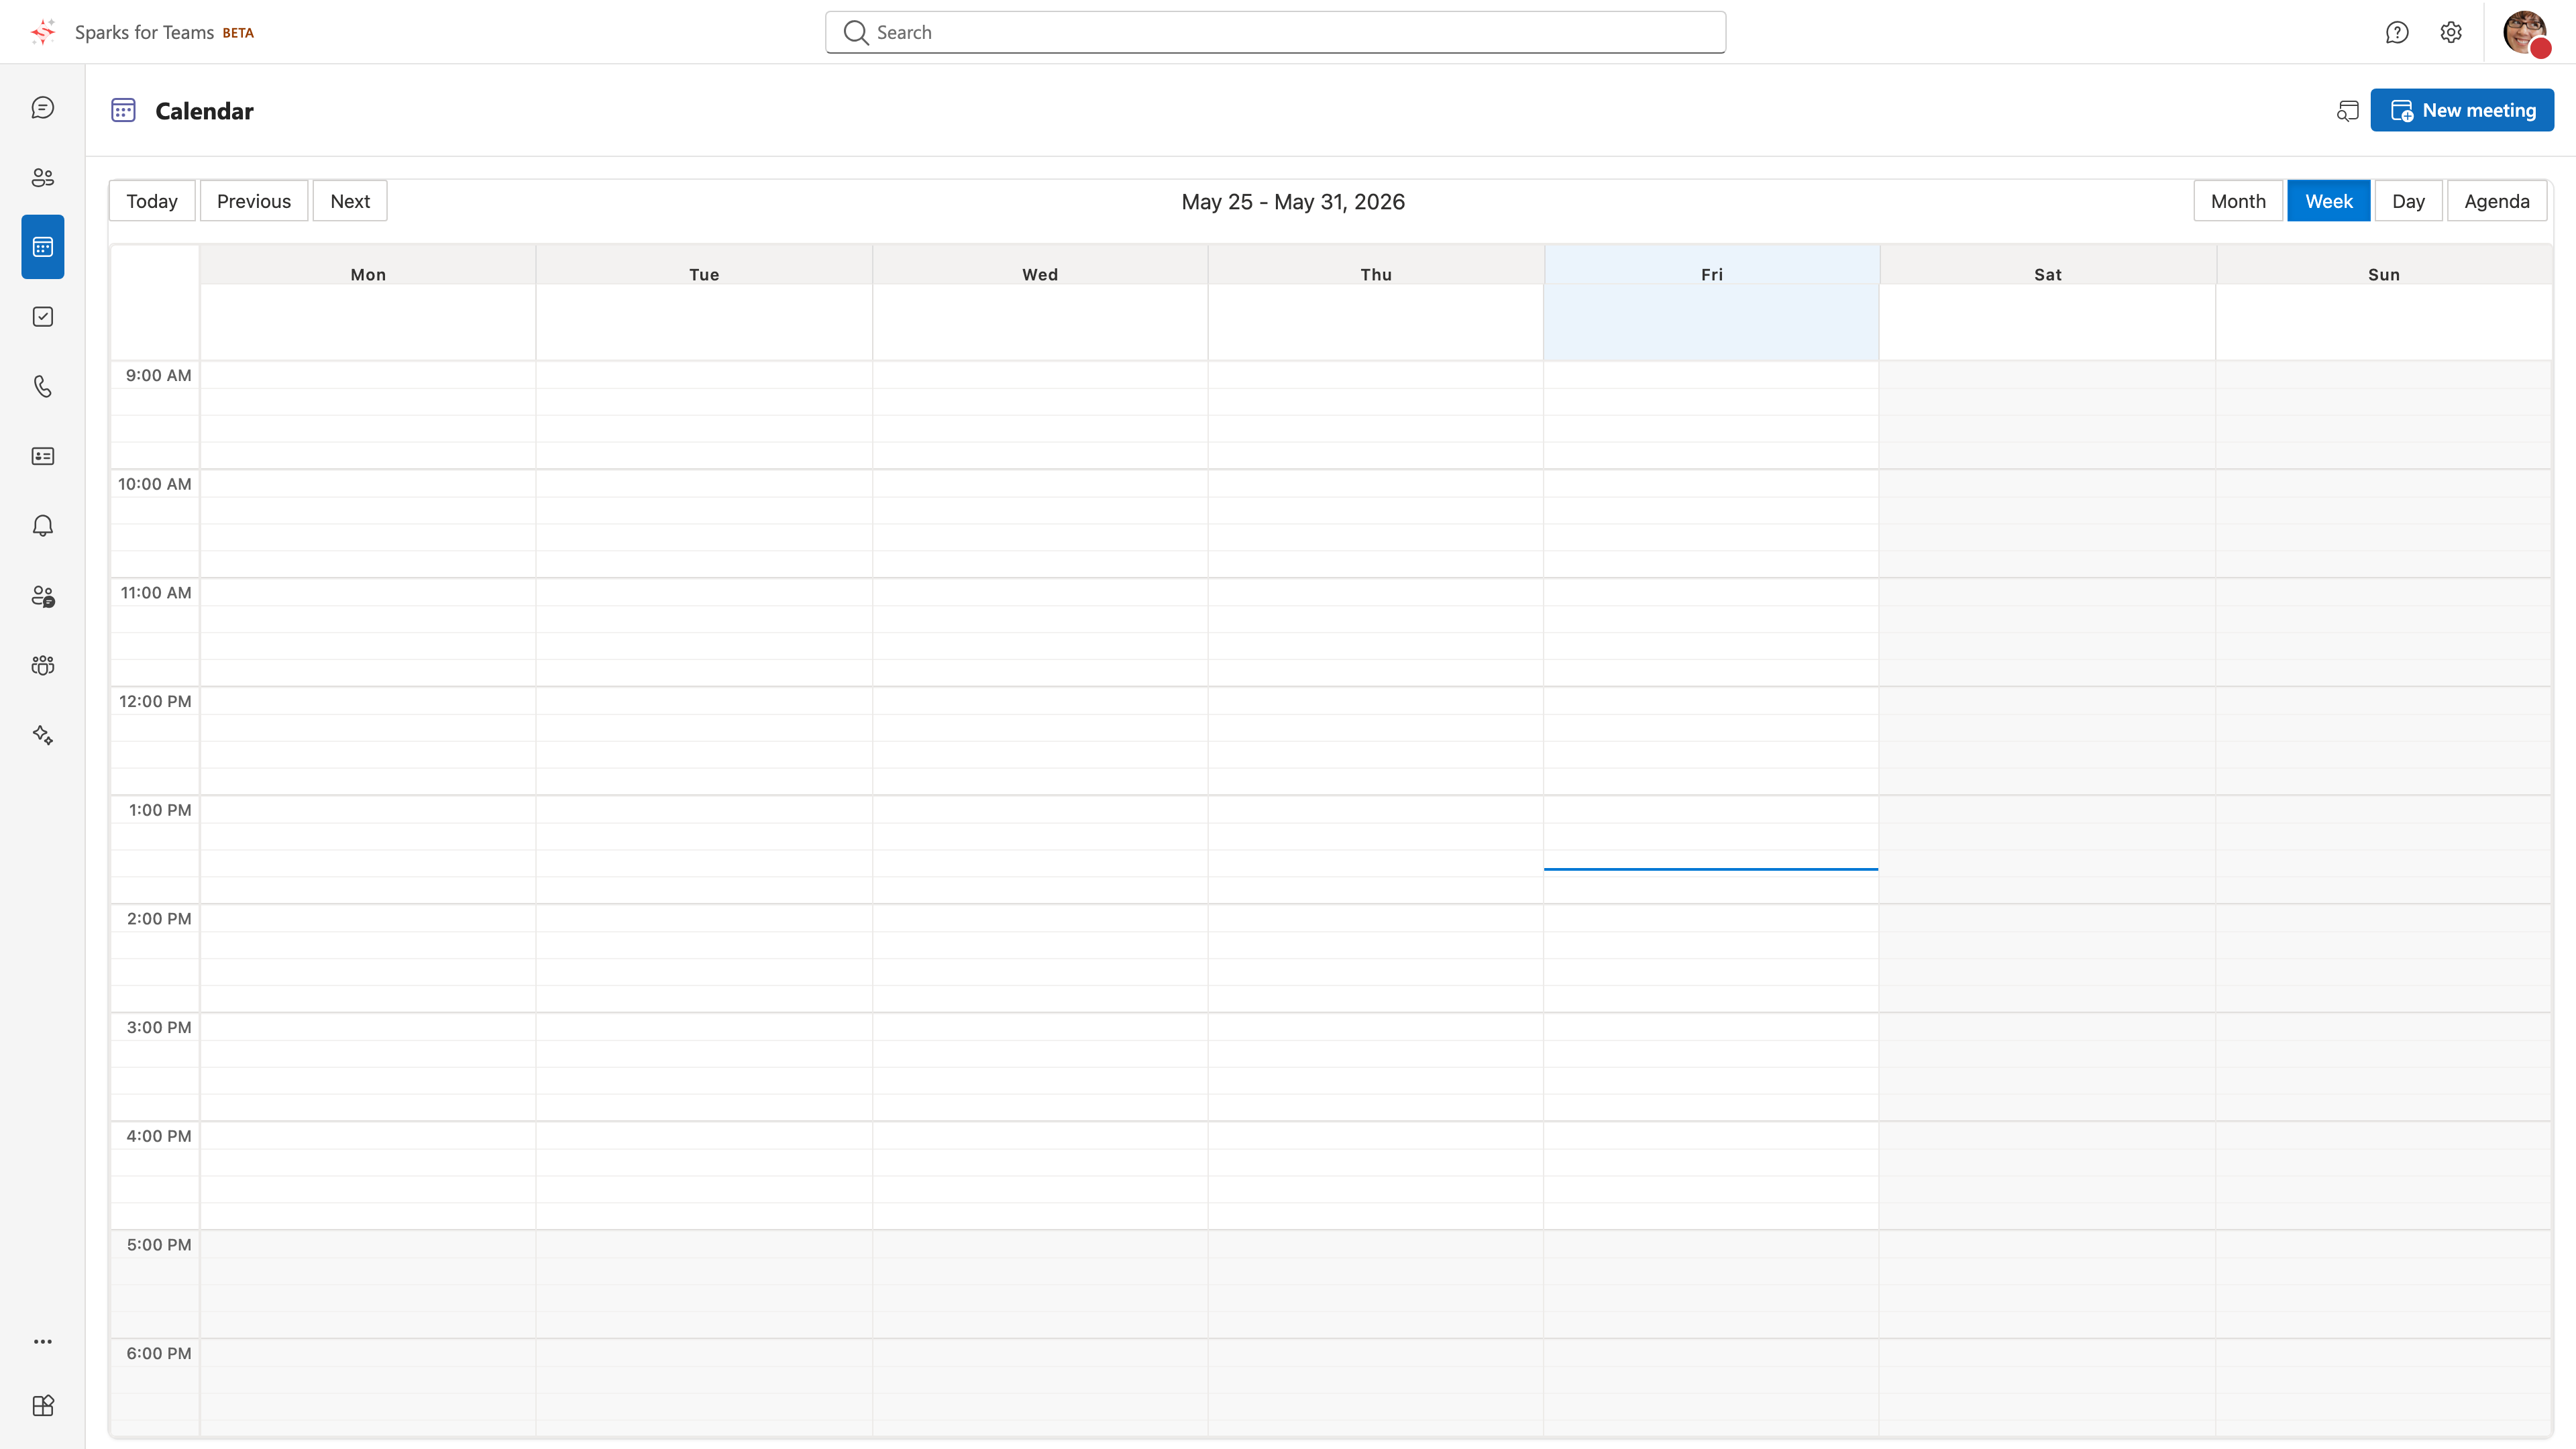This screenshot has height=1449, width=2576.
Task: Open more apps ellipsis in sidebar
Action: (x=42, y=1341)
